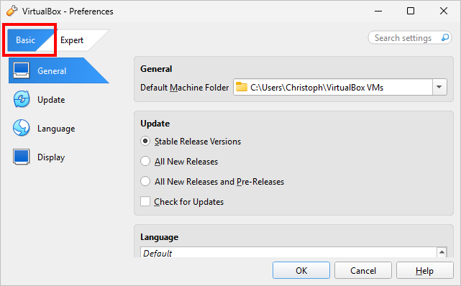Enable the Check for Updates checkbox

pyautogui.click(x=145, y=201)
